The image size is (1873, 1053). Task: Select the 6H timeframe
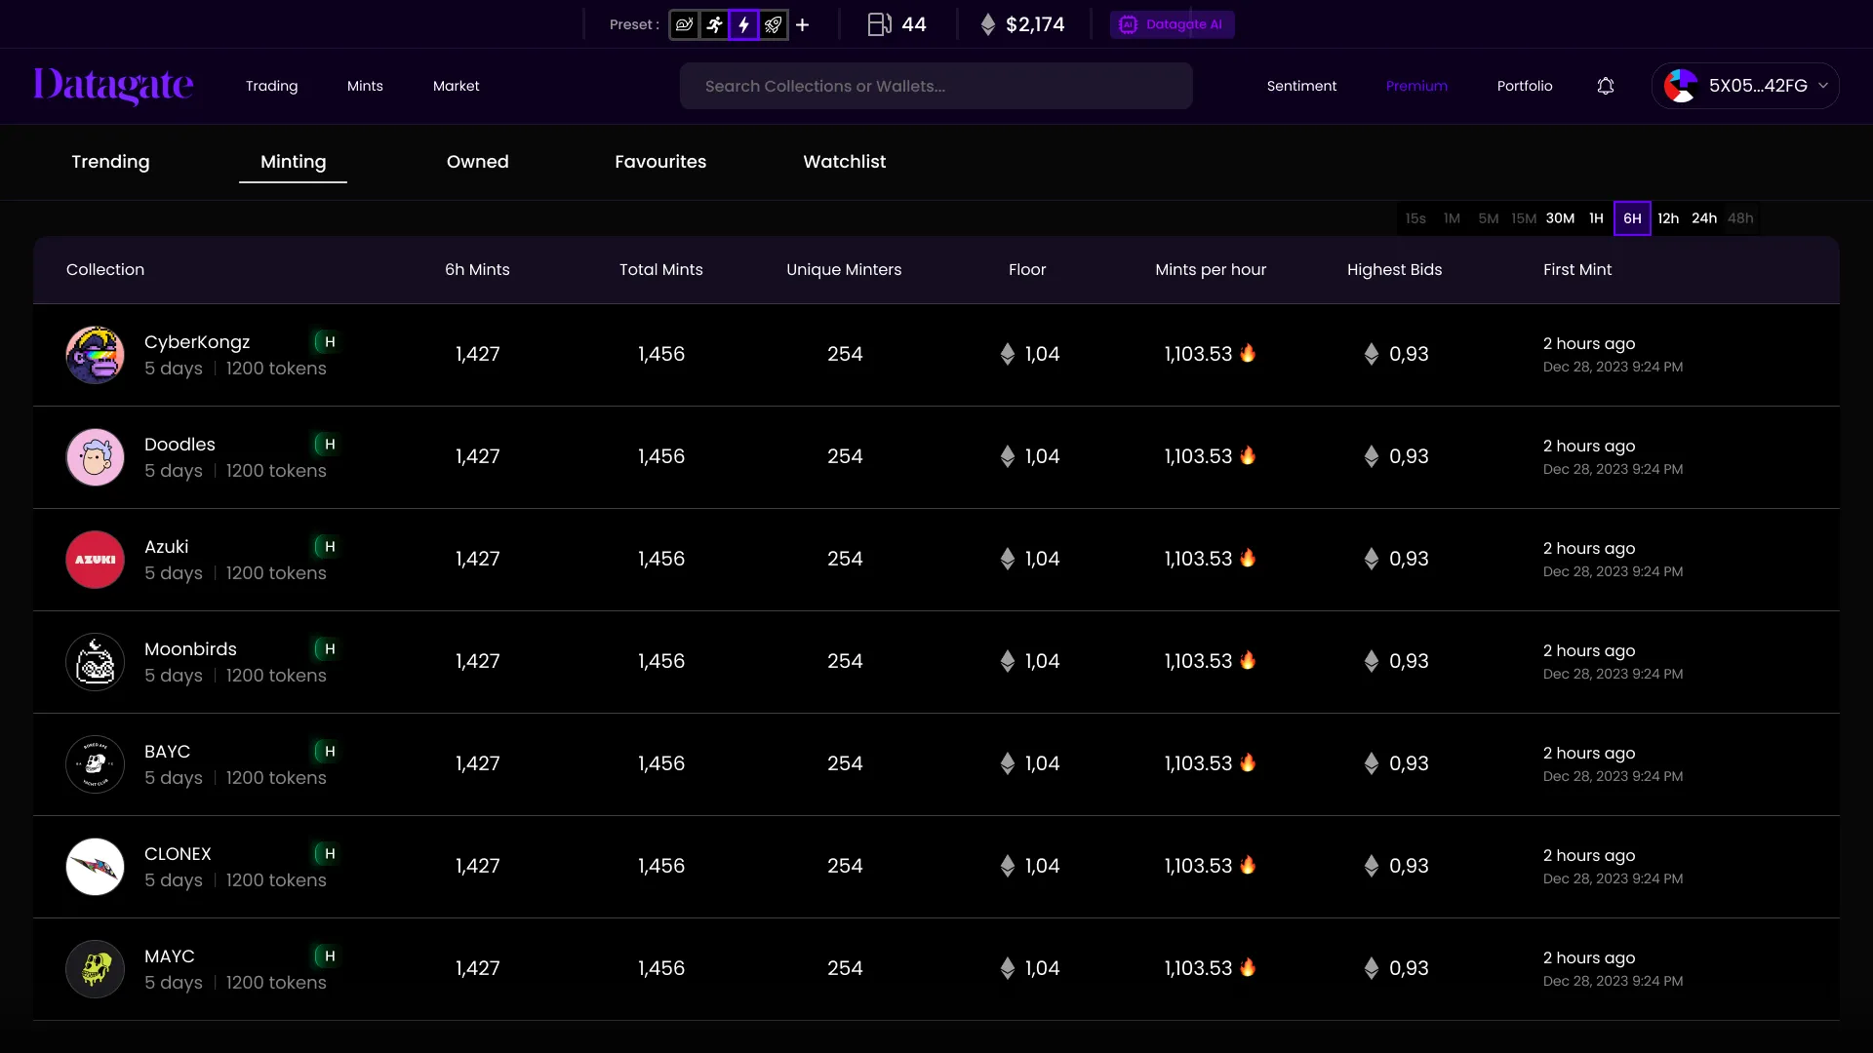point(1632,218)
